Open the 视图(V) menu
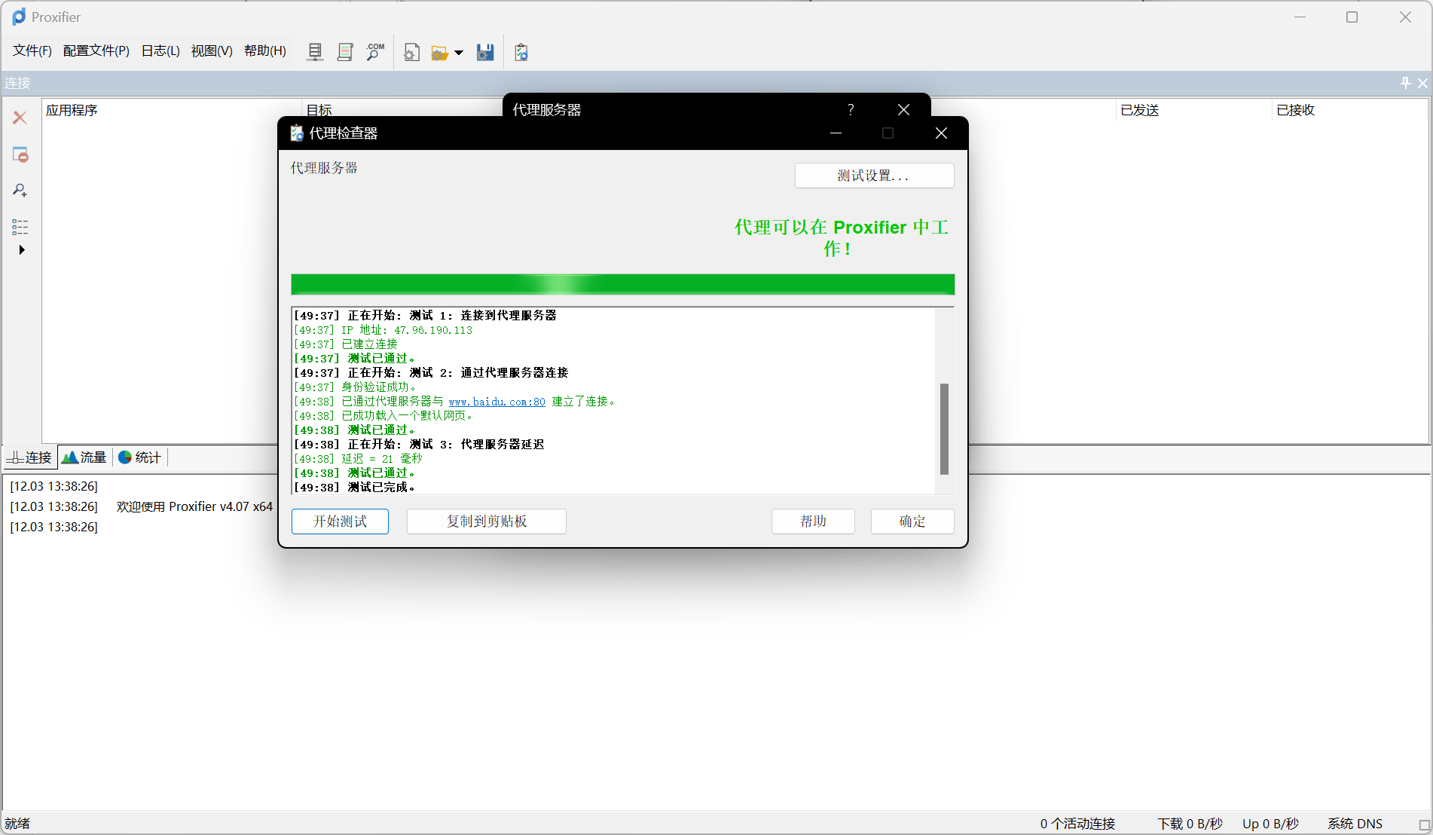This screenshot has width=1433, height=835. [212, 50]
